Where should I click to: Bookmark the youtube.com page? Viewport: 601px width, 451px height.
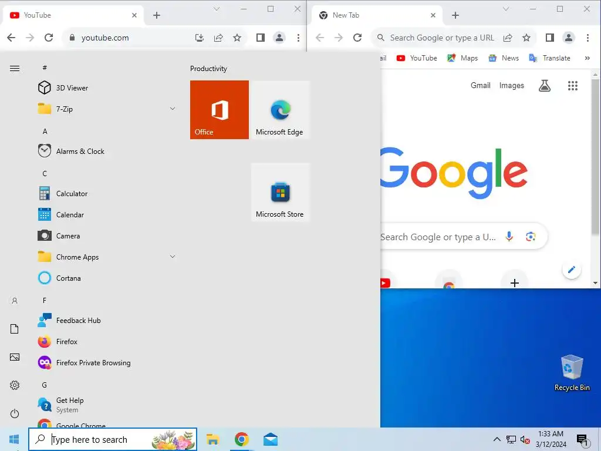237,38
